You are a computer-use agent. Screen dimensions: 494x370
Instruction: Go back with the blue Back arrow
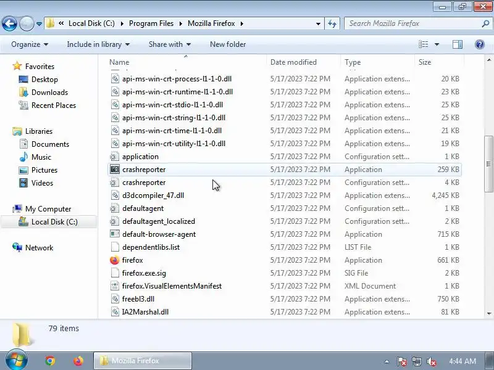tap(9, 23)
